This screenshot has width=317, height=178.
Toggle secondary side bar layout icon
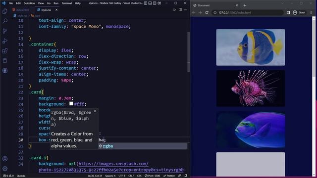[x=155, y=3]
